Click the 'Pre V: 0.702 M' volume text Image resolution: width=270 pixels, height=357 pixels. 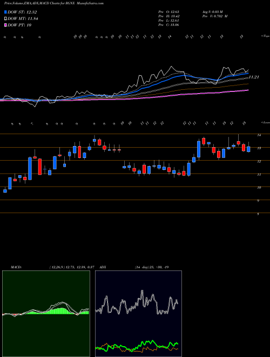215,16
